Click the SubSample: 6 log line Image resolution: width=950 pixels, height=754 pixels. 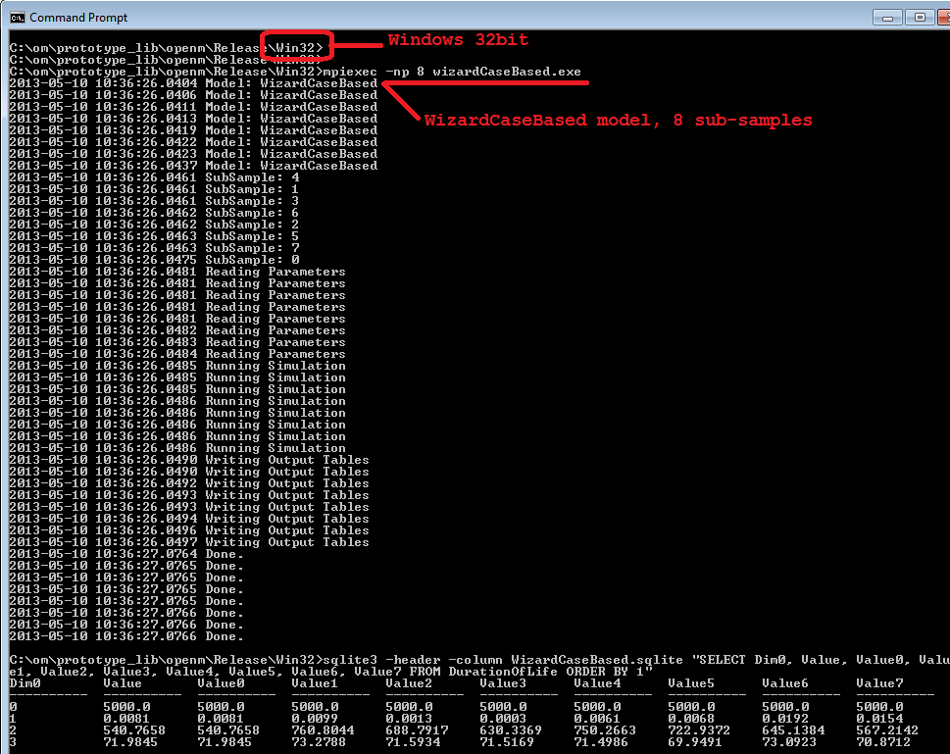(155, 213)
